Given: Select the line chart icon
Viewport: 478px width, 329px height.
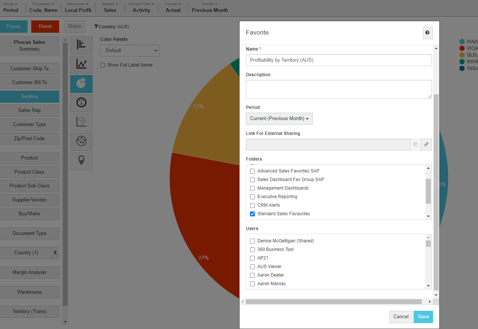Looking at the screenshot, I should pos(81,65).
